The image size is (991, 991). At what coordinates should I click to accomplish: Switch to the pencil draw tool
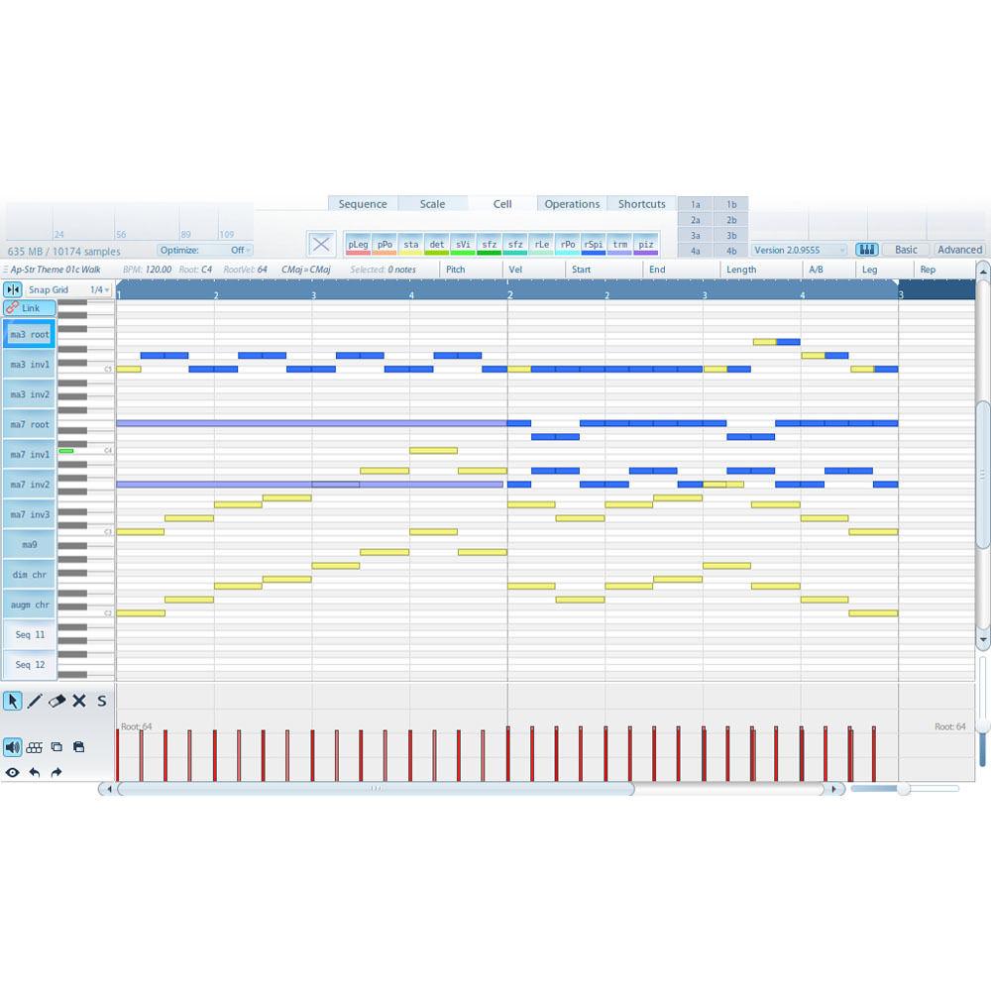click(x=34, y=701)
